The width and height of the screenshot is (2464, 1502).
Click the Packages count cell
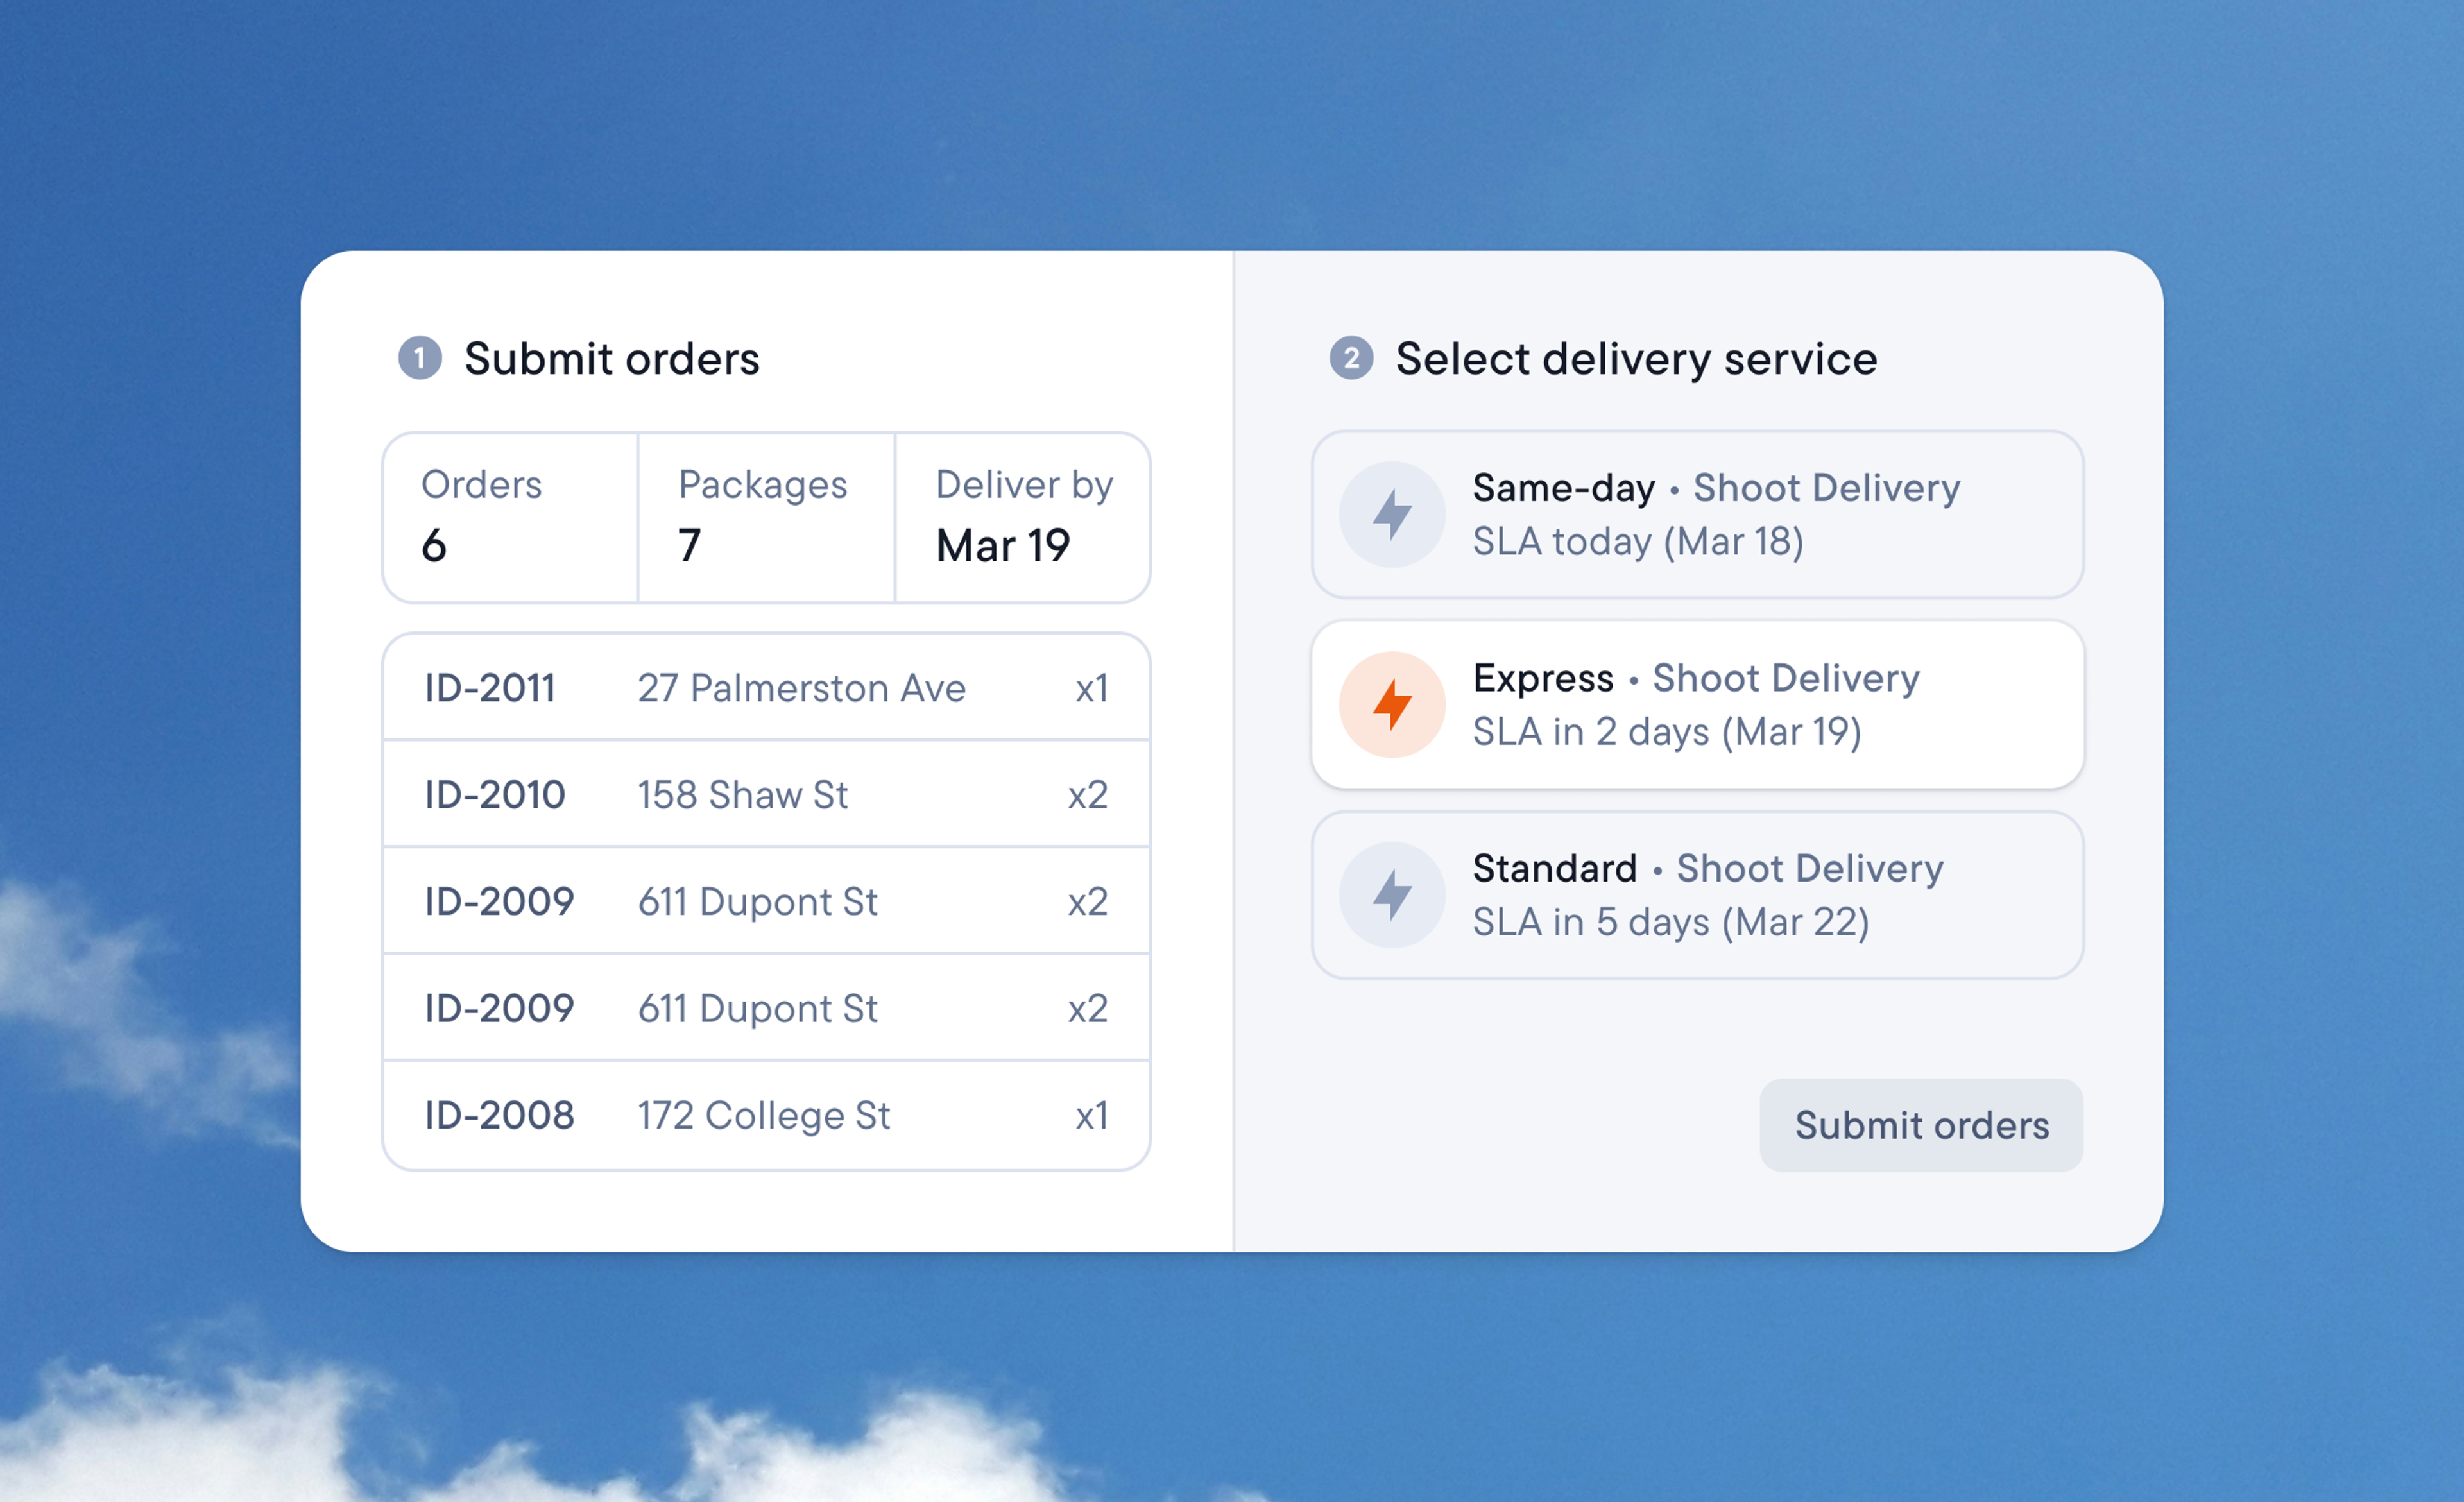click(x=766, y=517)
